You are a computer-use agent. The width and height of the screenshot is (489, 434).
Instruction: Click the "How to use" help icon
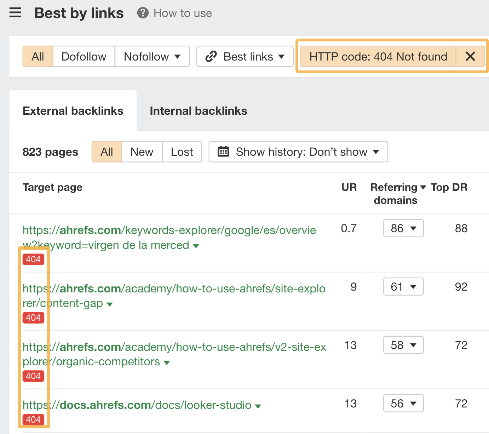click(142, 13)
